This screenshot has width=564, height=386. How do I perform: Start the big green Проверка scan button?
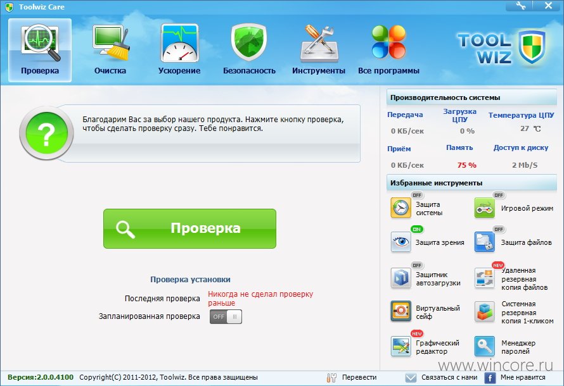pos(189,228)
